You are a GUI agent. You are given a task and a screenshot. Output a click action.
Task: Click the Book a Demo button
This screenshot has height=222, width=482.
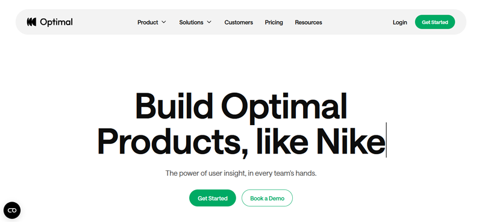267,198
